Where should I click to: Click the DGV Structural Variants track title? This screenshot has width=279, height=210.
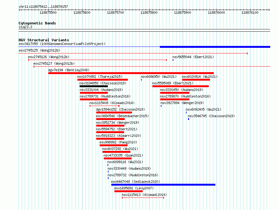tap(44, 40)
